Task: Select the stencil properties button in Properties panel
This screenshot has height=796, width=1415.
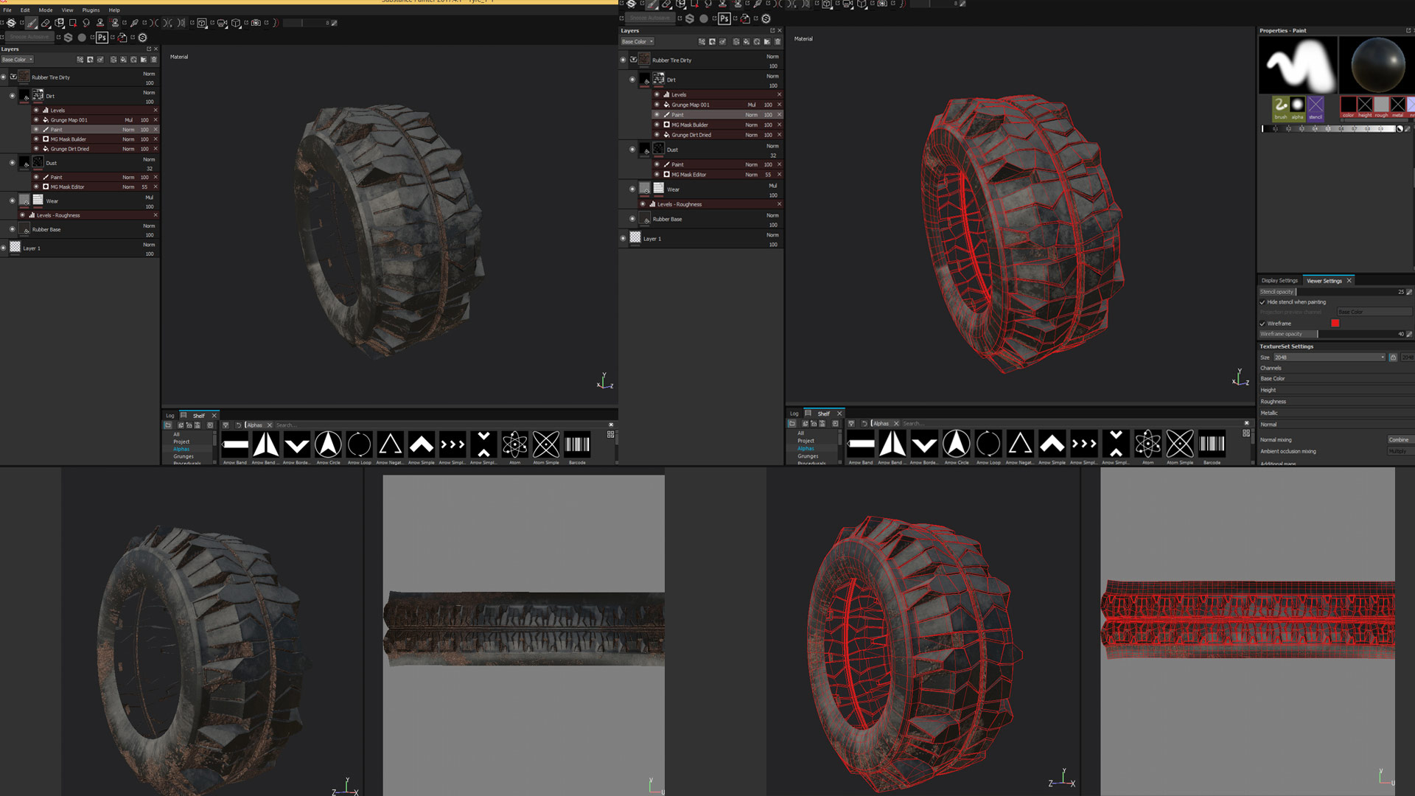Action: [1316, 108]
